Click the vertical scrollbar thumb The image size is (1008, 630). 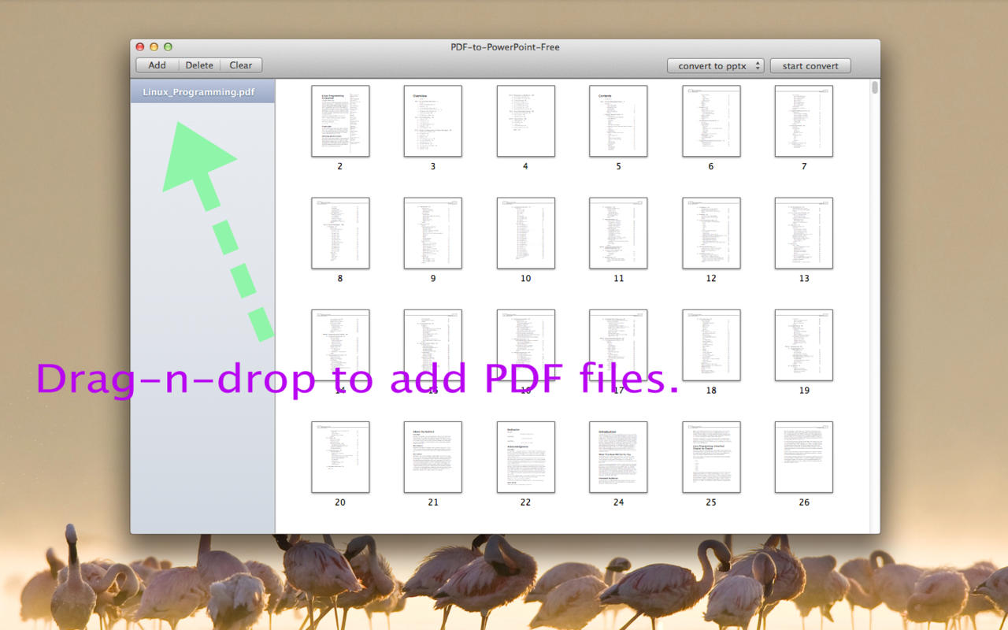click(874, 87)
